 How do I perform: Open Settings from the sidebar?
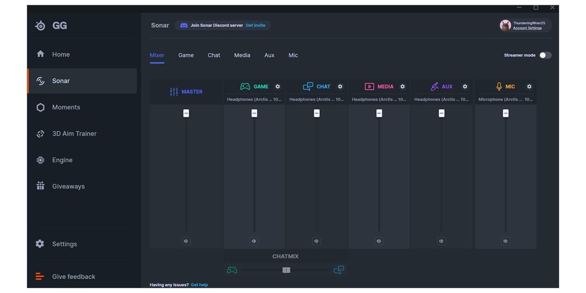pyautogui.click(x=82, y=244)
